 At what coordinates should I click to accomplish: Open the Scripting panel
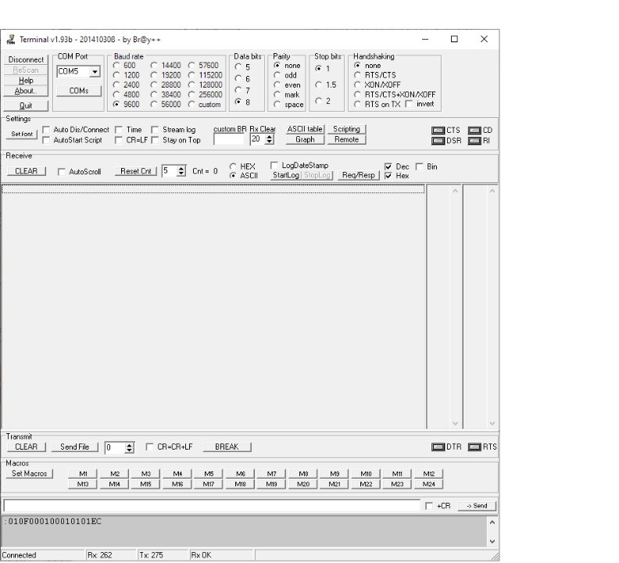click(x=346, y=129)
